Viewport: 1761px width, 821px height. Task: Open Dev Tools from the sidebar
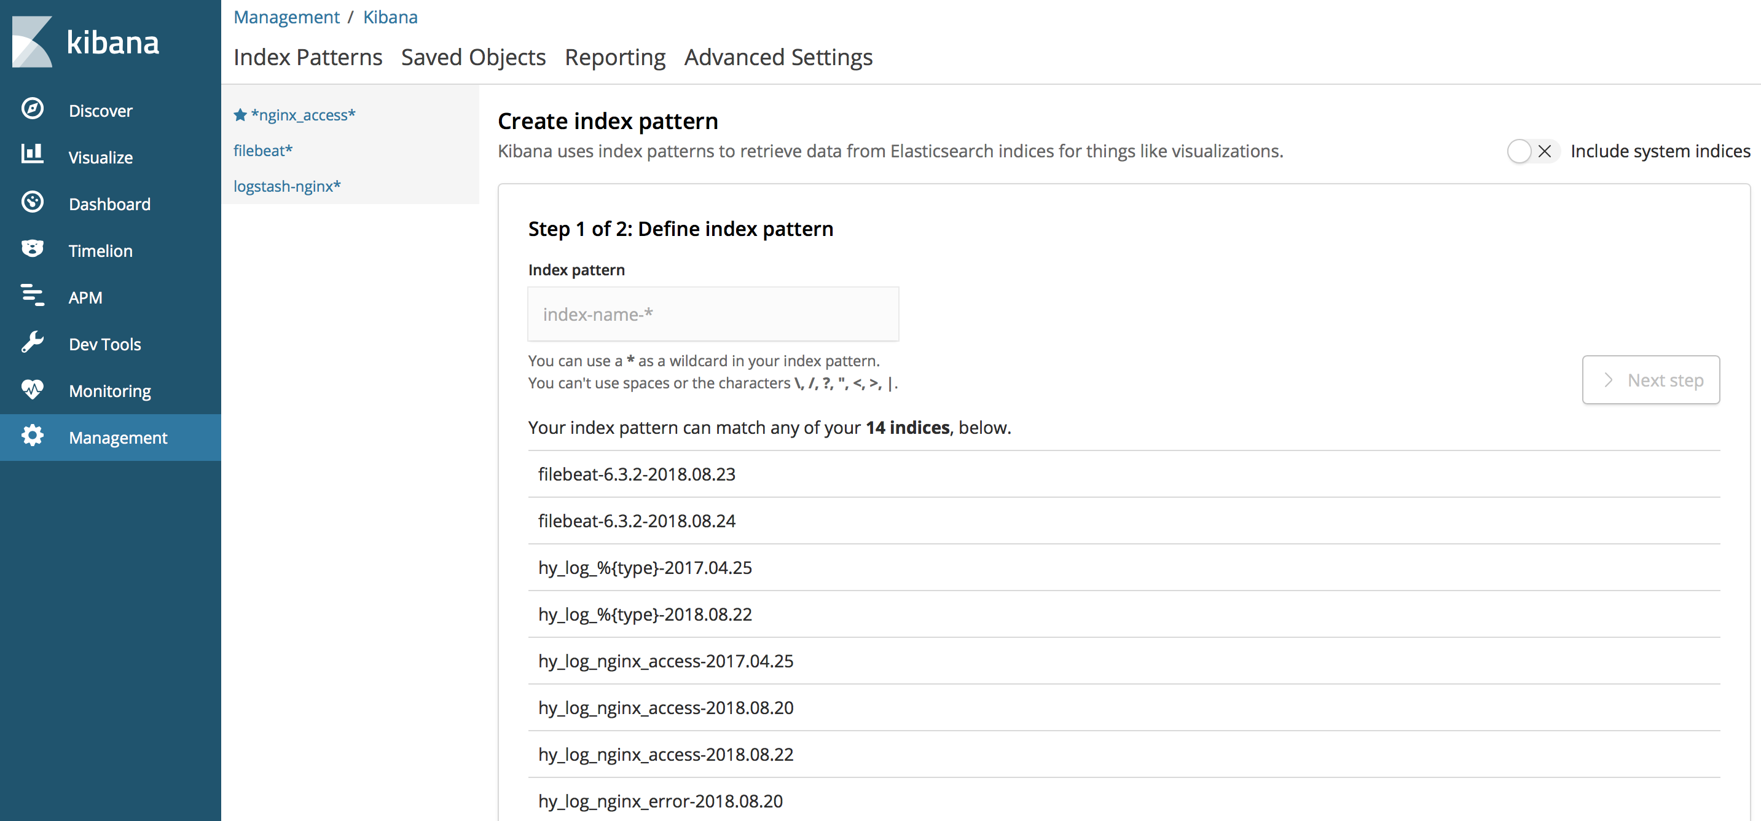[x=111, y=343]
